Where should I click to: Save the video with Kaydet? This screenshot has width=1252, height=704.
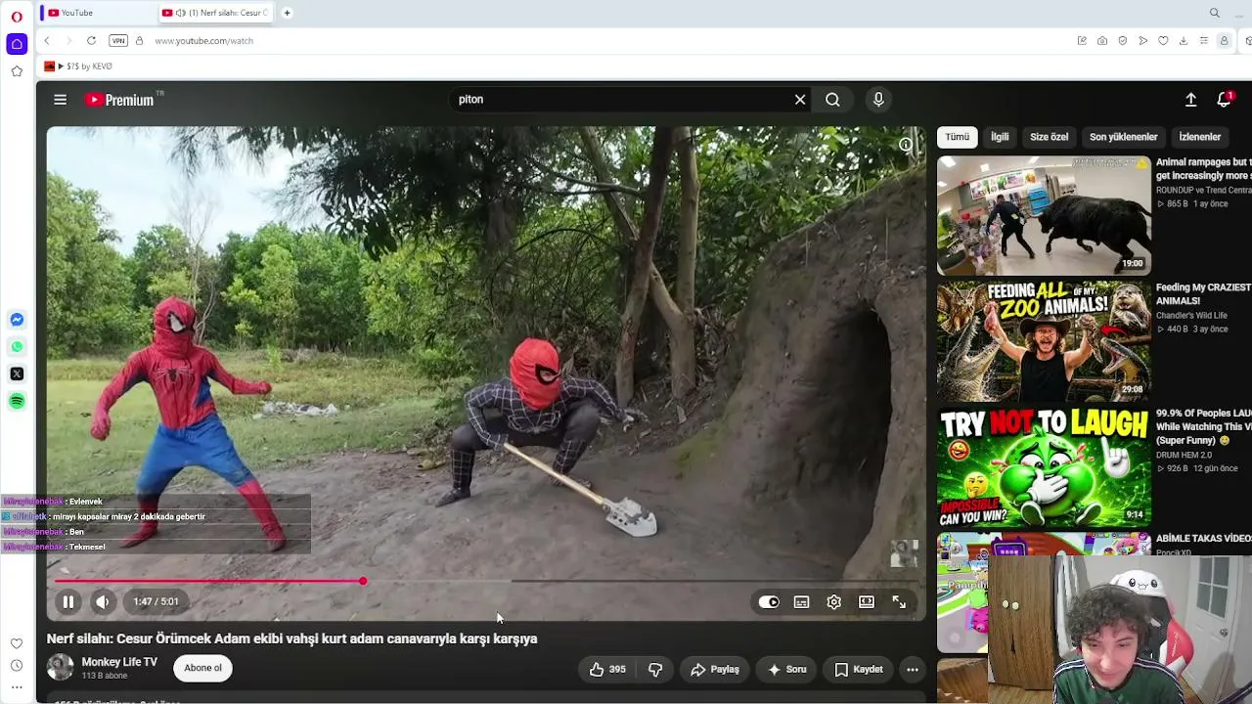point(859,670)
